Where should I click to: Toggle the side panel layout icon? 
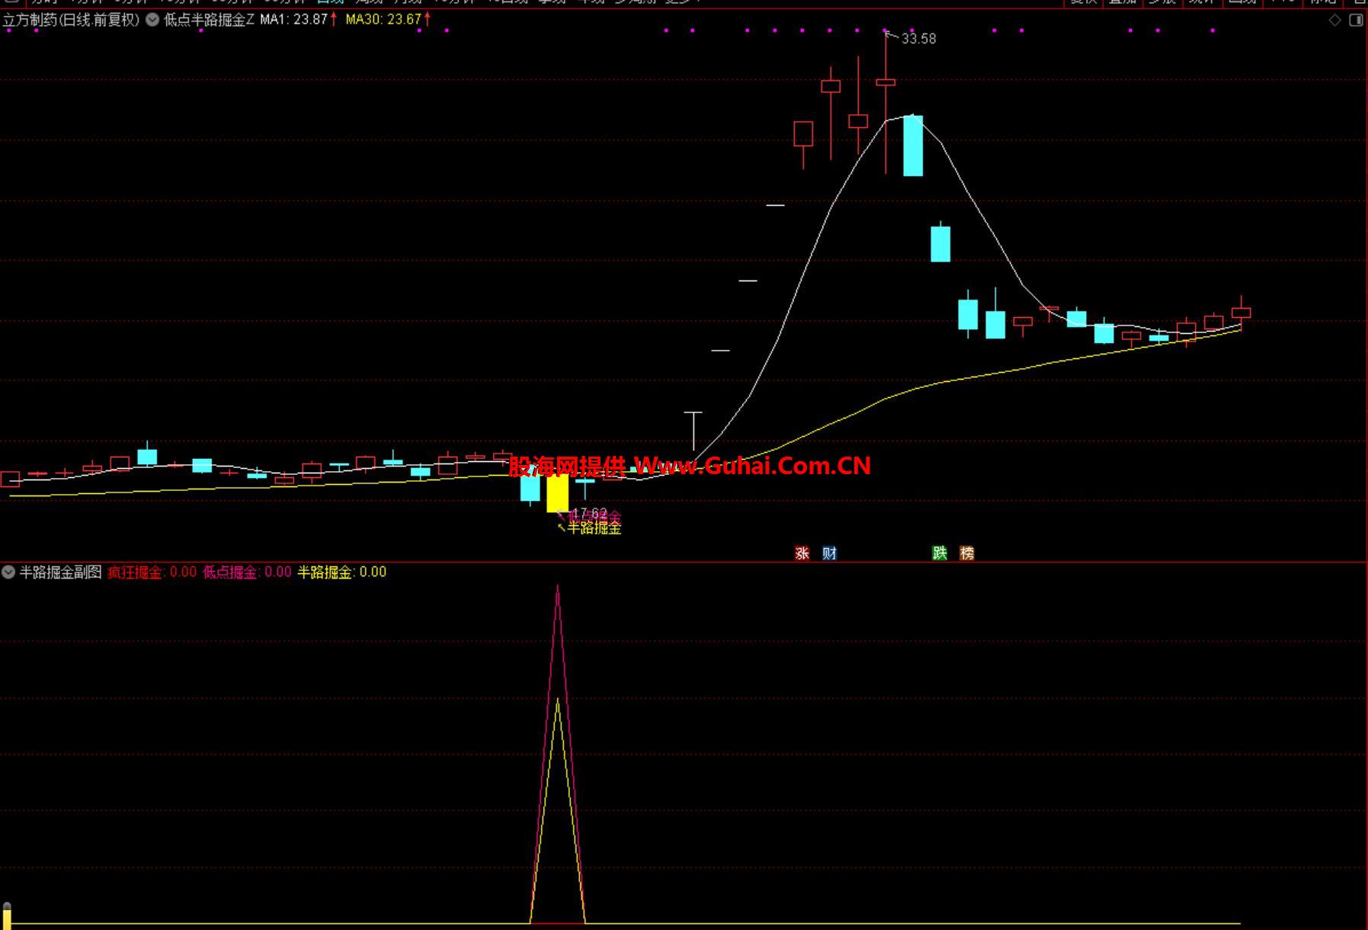[x=1356, y=21]
